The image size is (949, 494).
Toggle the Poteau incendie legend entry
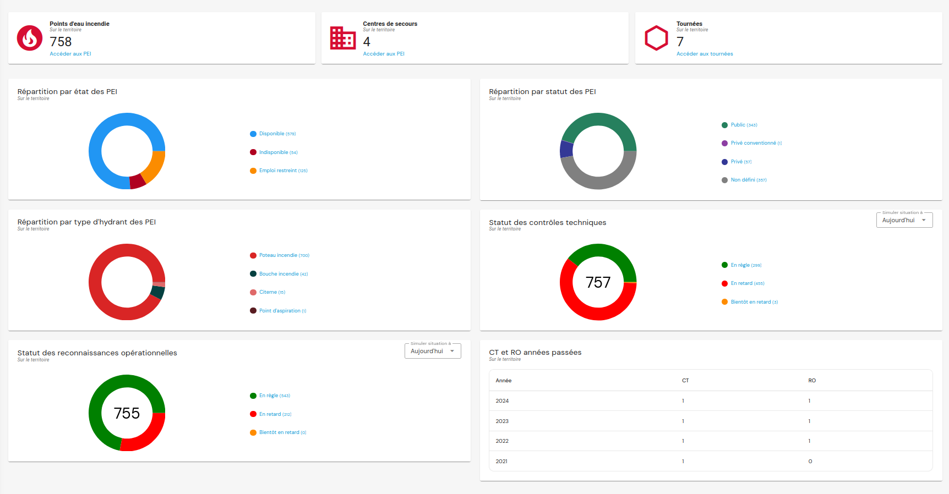coord(280,255)
